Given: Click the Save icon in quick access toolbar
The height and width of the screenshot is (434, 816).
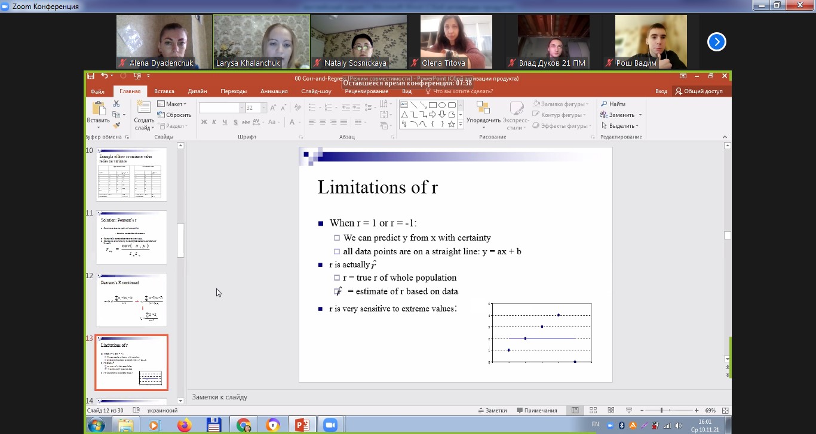Looking at the screenshot, I should [x=91, y=76].
